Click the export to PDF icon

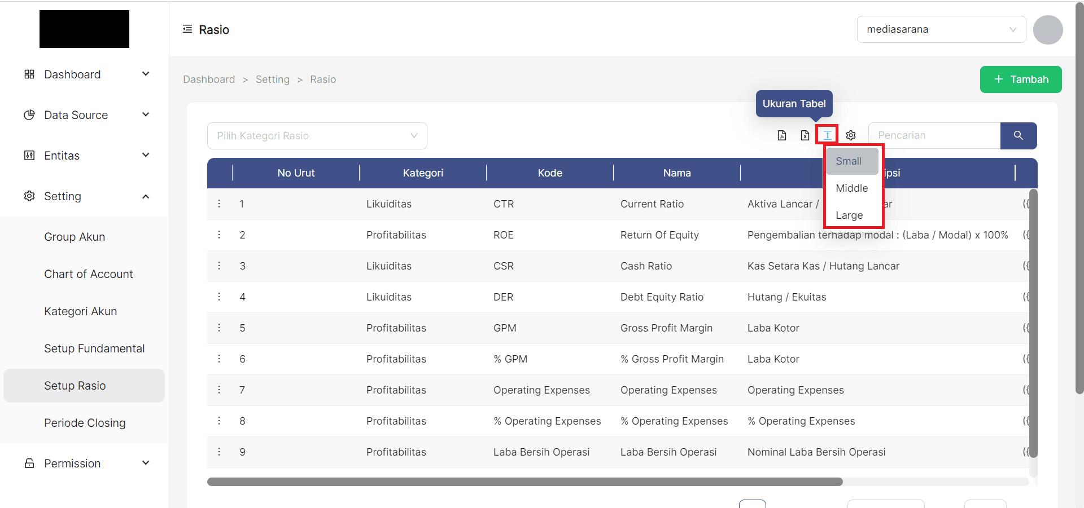[782, 135]
